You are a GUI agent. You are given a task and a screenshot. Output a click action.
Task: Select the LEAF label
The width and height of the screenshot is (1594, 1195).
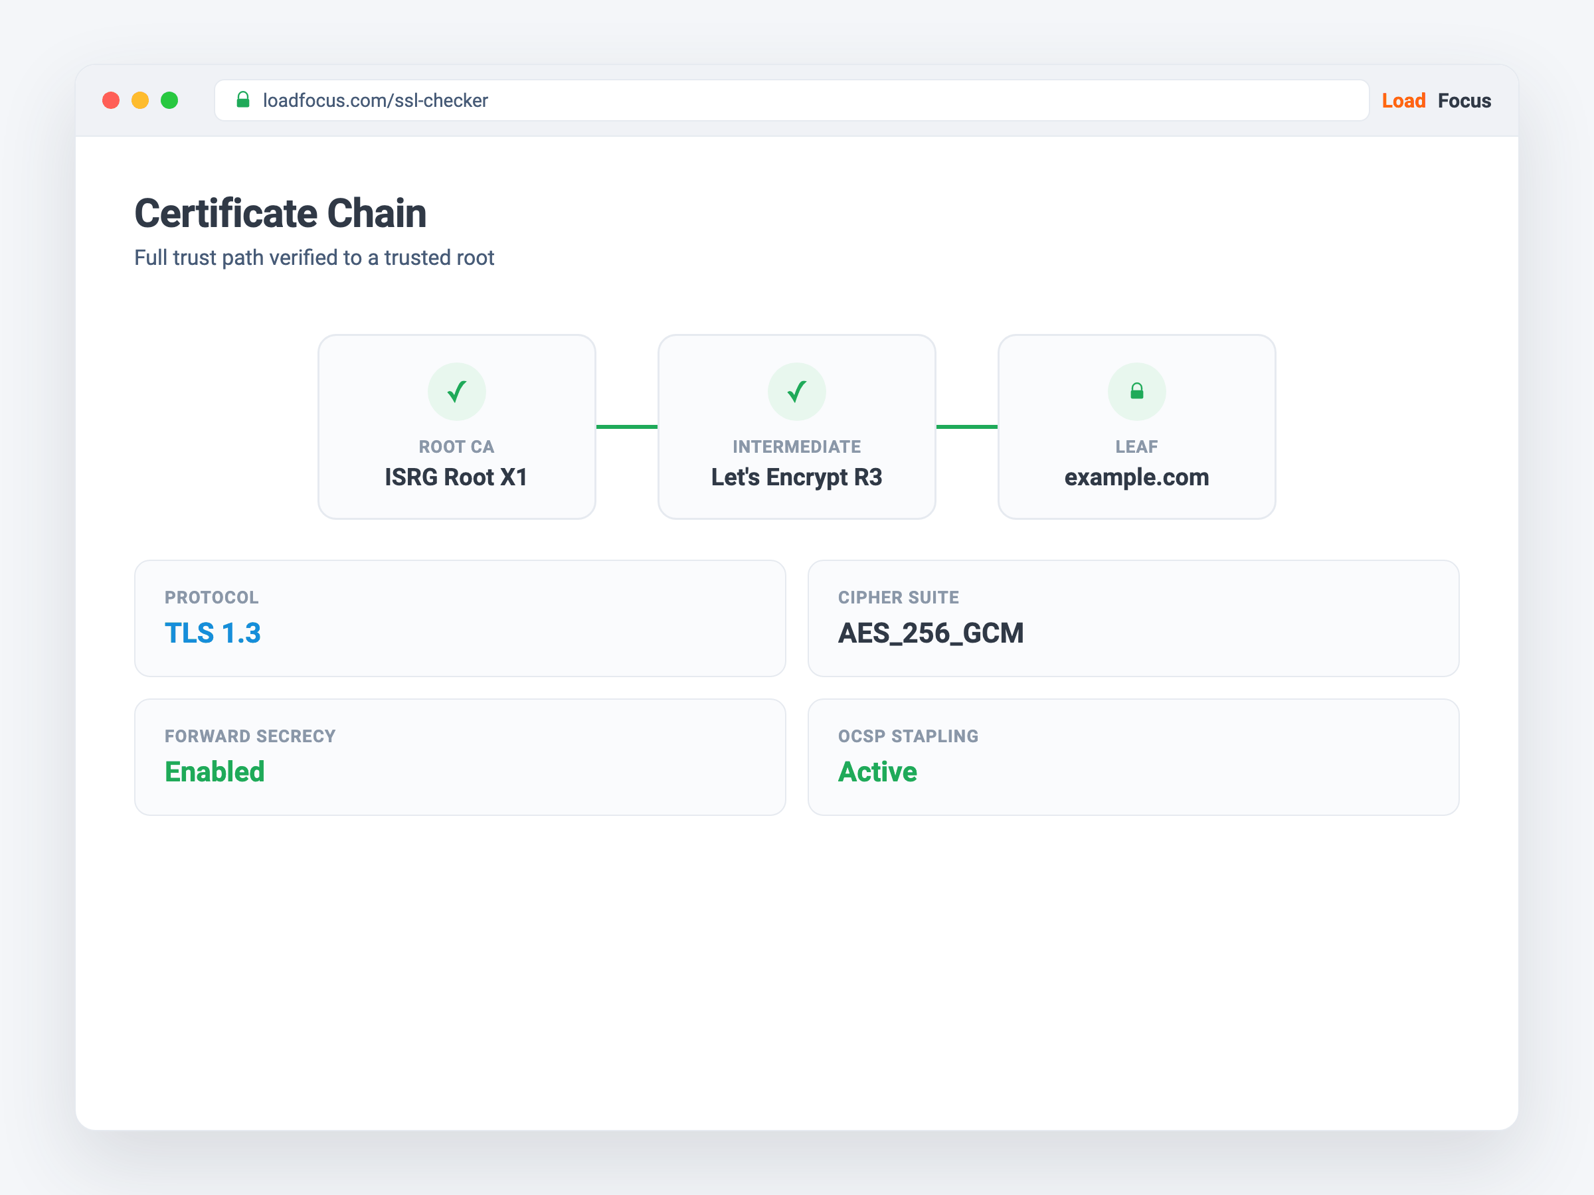[x=1136, y=447]
